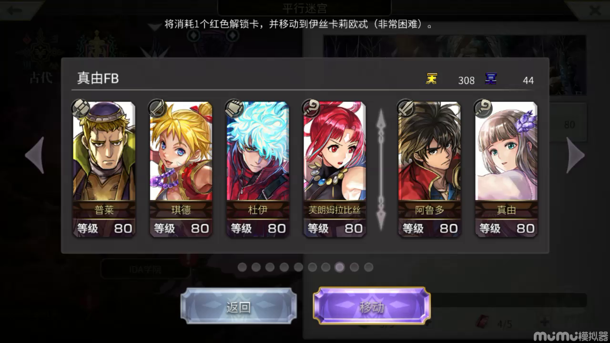Click the staff weapon icon on 真由
This screenshot has height=343, width=610.
click(483, 109)
